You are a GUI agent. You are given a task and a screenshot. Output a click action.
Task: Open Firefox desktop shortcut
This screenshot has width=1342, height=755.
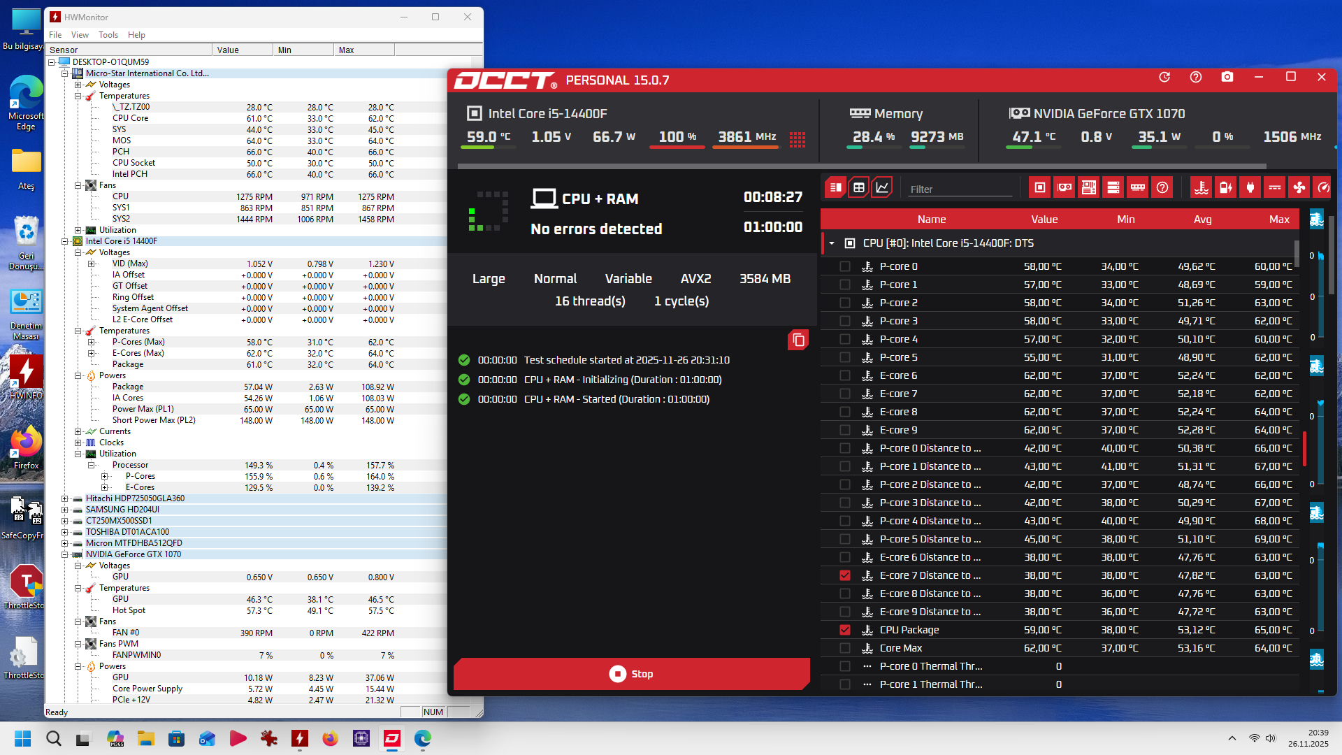(x=26, y=447)
